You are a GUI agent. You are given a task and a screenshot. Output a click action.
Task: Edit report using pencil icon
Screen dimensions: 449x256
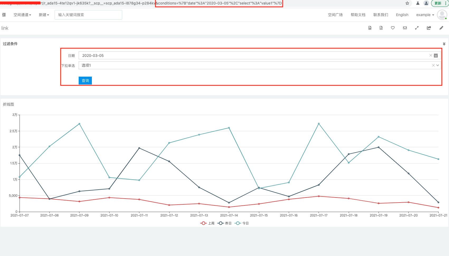[441, 28]
